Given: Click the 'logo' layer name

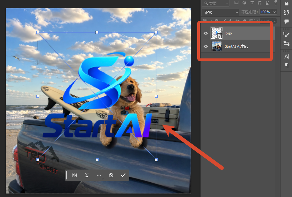Looking at the screenshot, I should [x=228, y=33].
